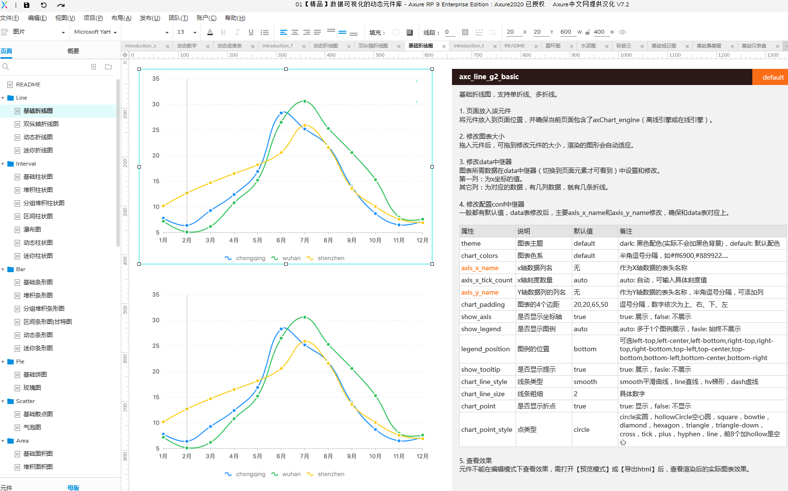Image resolution: width=788 pixels, height=491 pixels.
Task: Select the 基础柱状图 page
Action: 38,177
